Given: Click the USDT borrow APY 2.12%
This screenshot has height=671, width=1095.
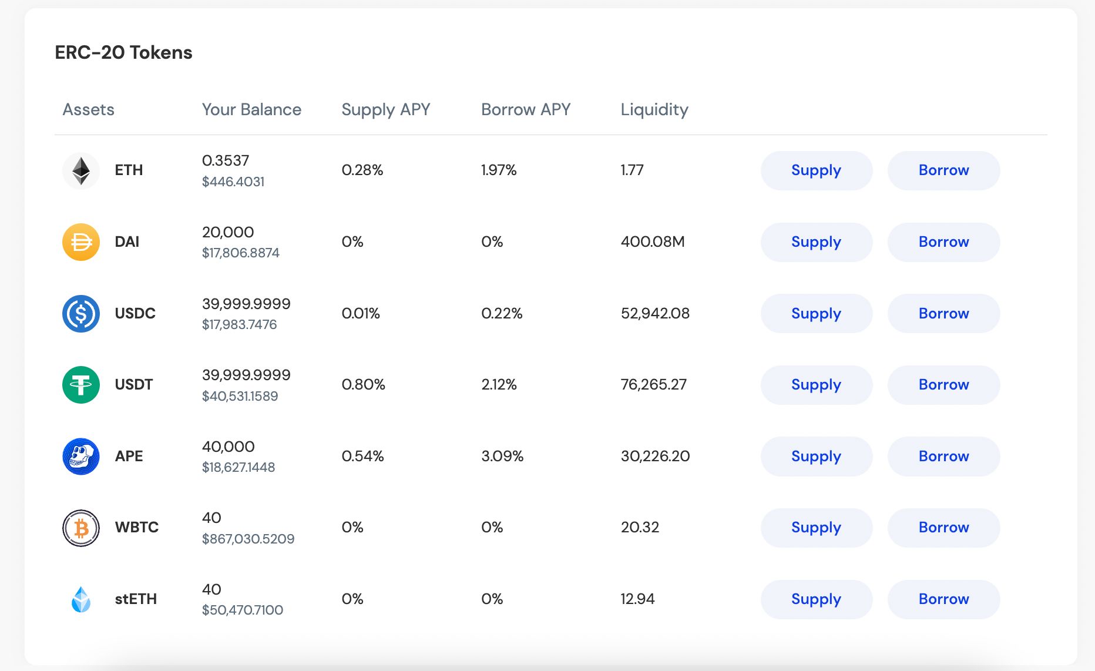Looking at the screenshot, I should tap(499, 385).
